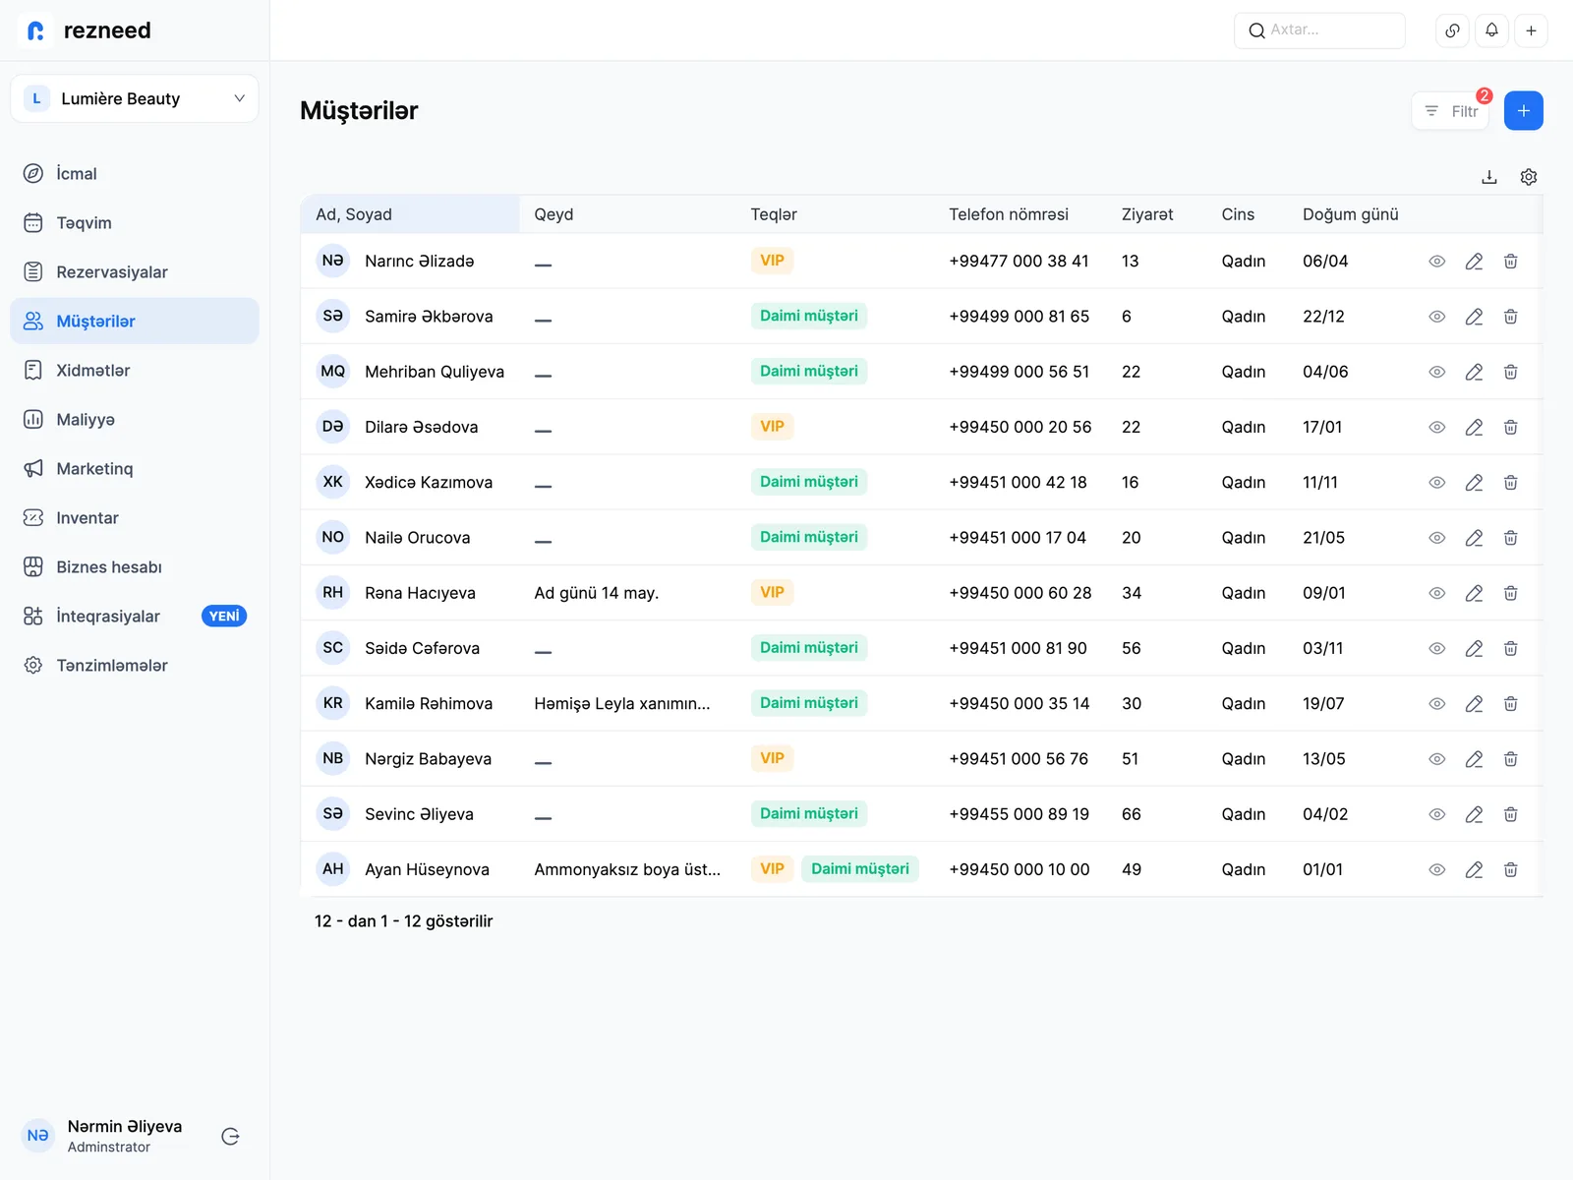Image resolution: width=1573 pixels, height=1180 pixels.
Task: Edit Rəna Hacıyeva with pencil icon
Action: click(1474, 593)
